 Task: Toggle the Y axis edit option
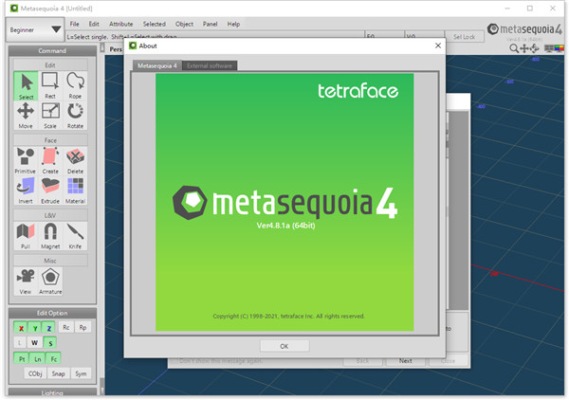[x=35, y=328]
